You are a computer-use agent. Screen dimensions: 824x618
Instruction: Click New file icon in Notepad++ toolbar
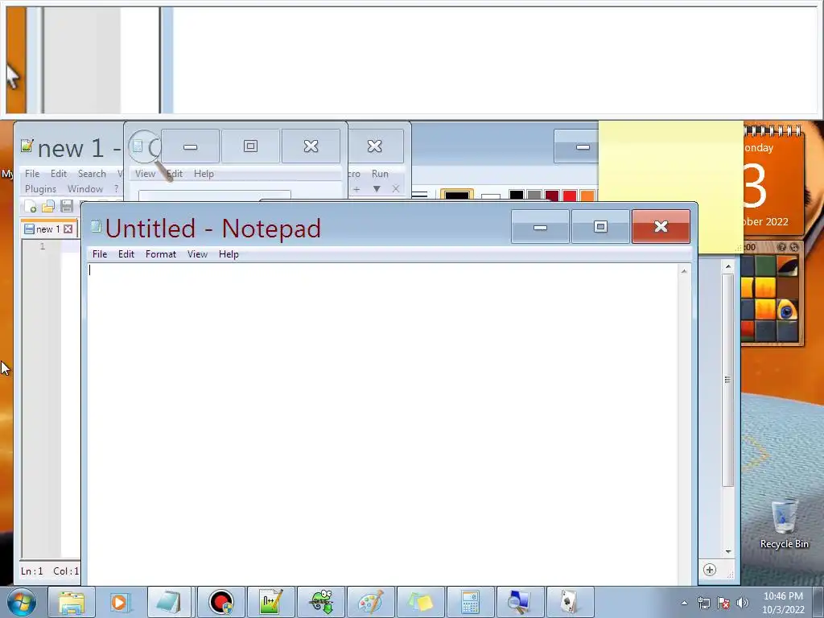pos(31,206)
